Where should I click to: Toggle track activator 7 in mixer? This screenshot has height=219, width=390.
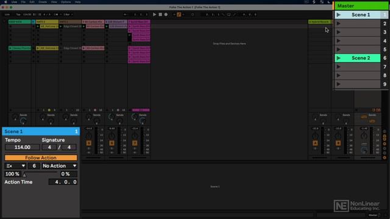pos(135,143)
